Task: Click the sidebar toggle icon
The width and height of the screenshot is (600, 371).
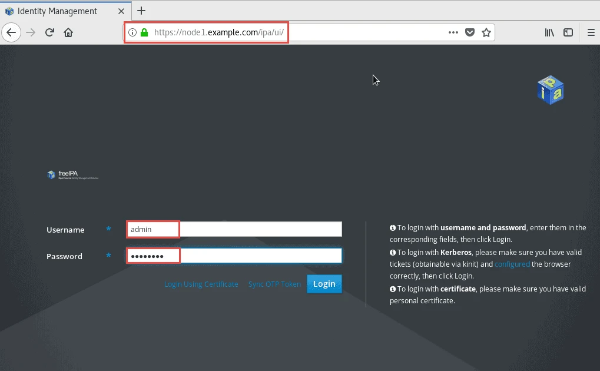Action: coord(568,32)
